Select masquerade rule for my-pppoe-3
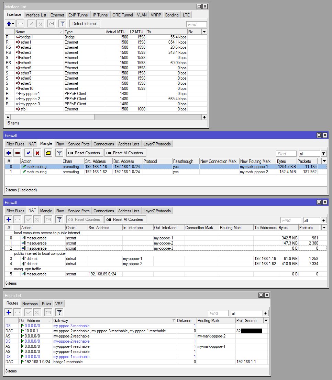The width and height of the screenshot is (332, 380). click(166, 248)
